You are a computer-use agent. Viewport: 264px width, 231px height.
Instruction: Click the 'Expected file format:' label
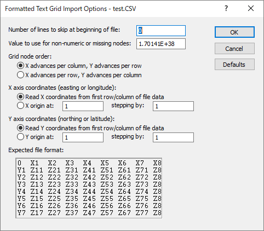click(36, 150)
